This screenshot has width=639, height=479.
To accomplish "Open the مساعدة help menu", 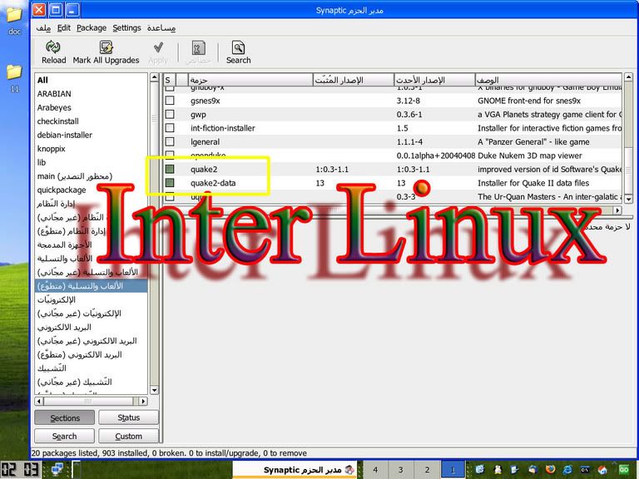I will [161, 27].
